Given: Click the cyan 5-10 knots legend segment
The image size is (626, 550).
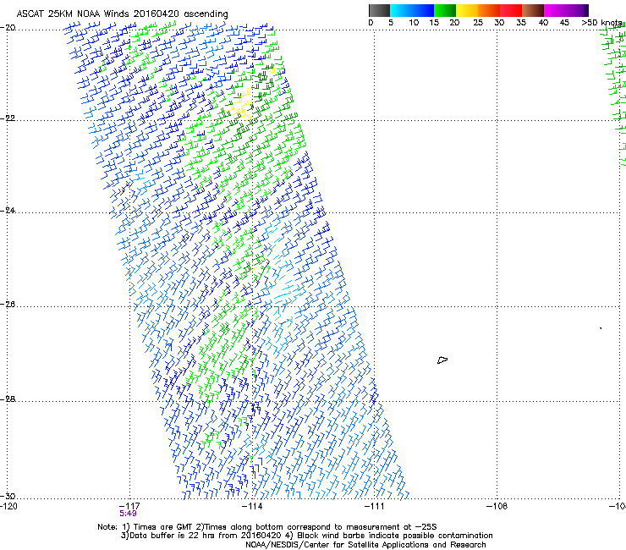Looking at the screenshot, I should tap(401, 10).
